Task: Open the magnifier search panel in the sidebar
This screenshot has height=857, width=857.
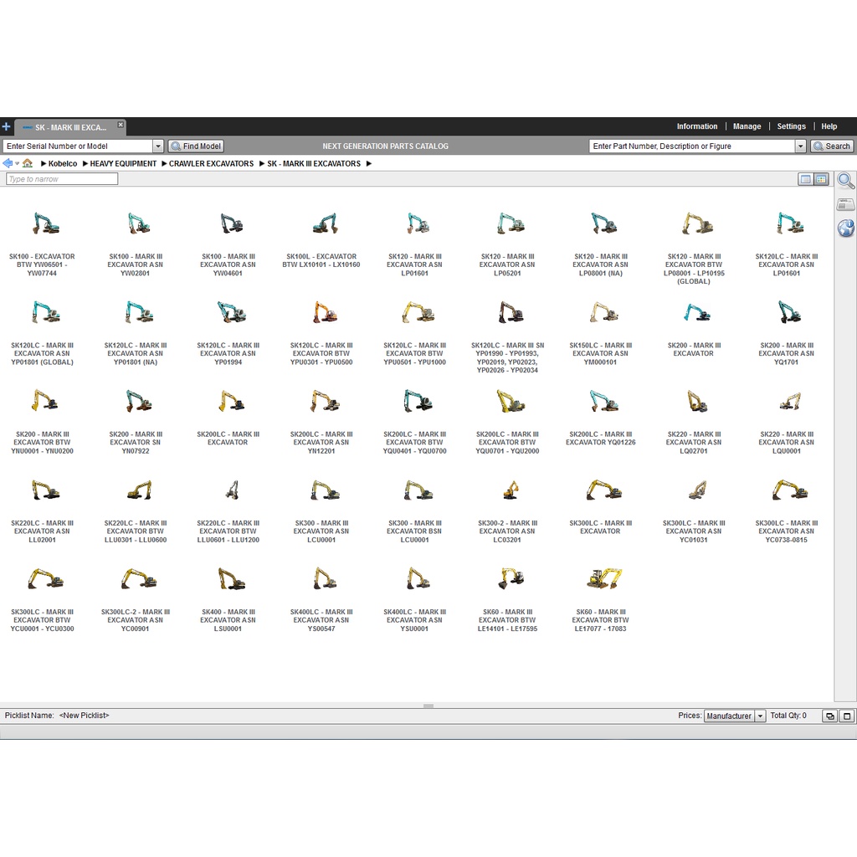Action: point(845,181)
